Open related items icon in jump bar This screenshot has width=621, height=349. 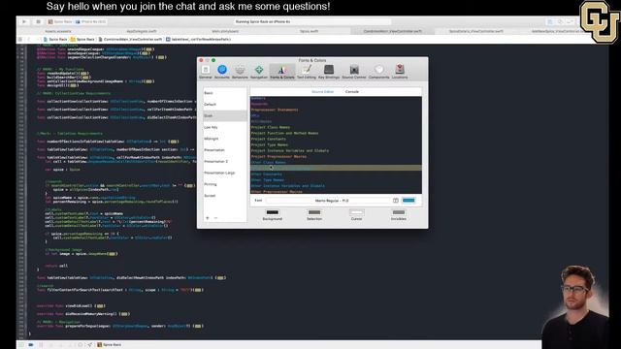20,39
